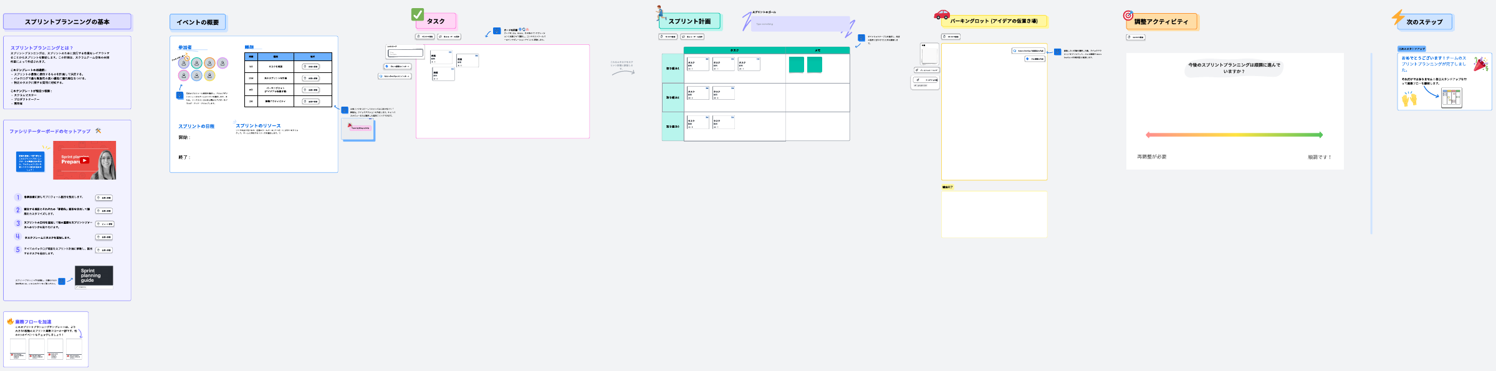Click the red-to-green gradient scale arrow
Image resolution: width=1496 pixels, height=371 pixels.
click(x=1234, y=135)
